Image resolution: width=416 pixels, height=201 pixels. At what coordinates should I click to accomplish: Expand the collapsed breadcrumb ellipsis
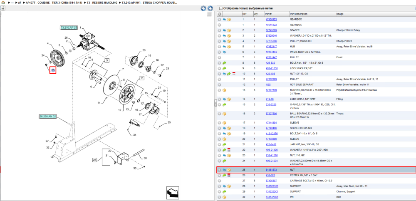pos(12,2)
